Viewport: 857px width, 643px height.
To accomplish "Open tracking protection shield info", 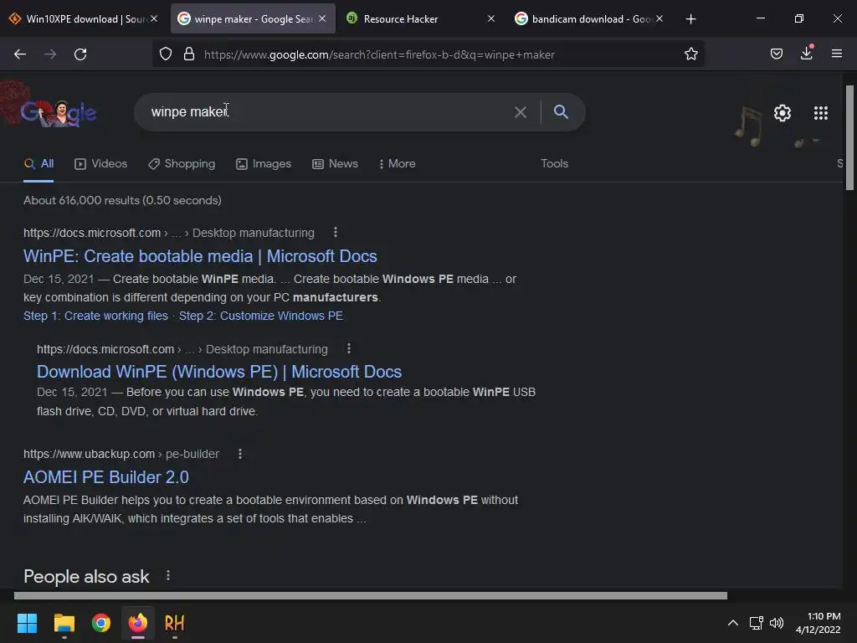I will [x=166, y=54].
